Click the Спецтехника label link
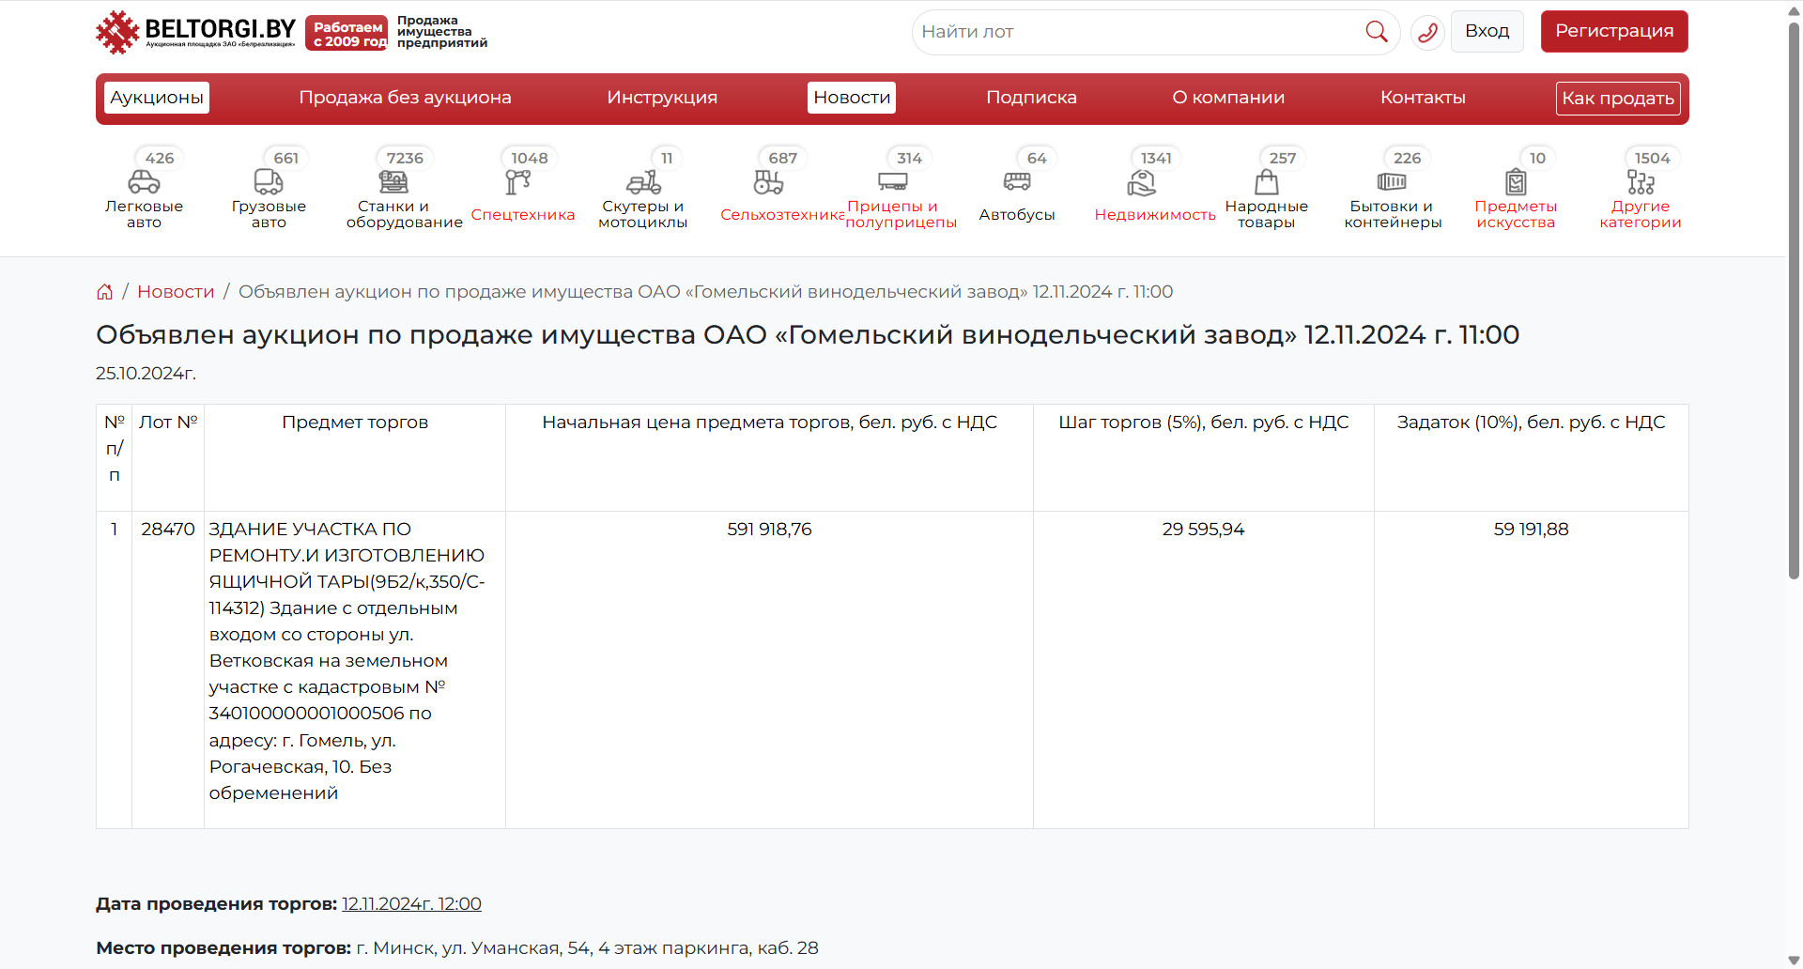The height and width of the screenshot is (969, 1803). [x=522, y=215]
